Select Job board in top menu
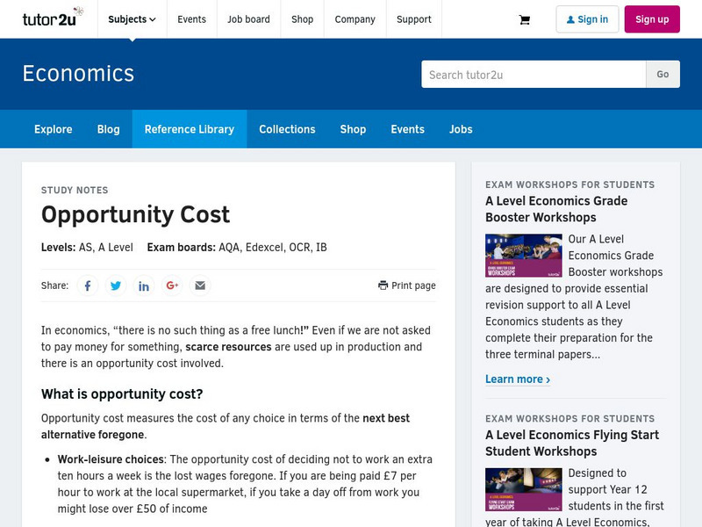The width and height of the screenshot is (702, 527). [248, 19]
